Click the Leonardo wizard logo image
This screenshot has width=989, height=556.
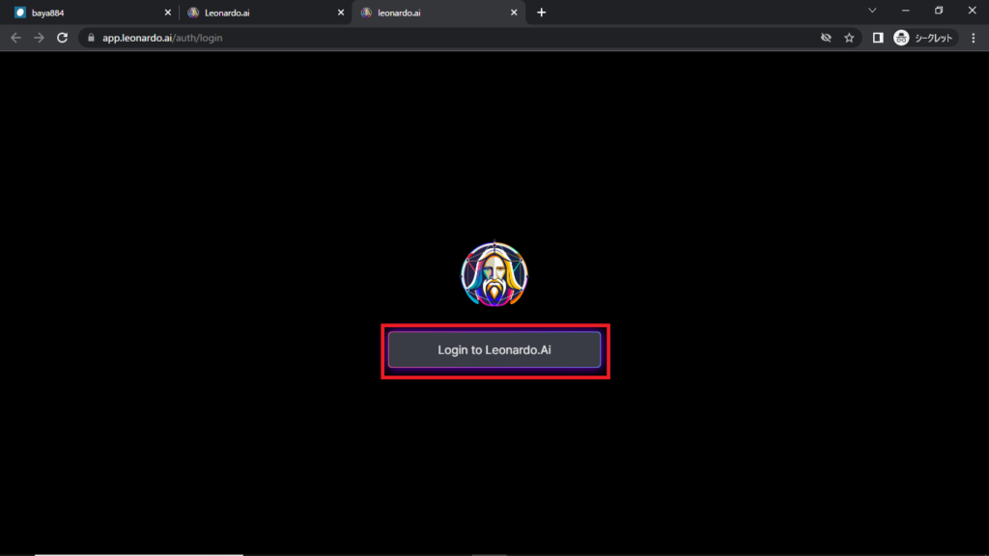point(494,274)
